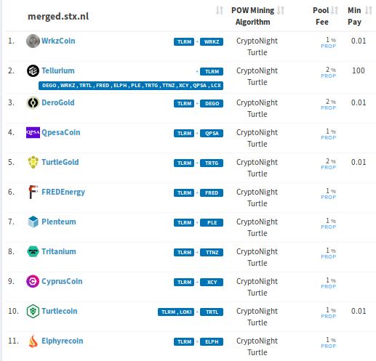Click the Turtlecoin green logo
376x361 pixels.
[33, 311]
